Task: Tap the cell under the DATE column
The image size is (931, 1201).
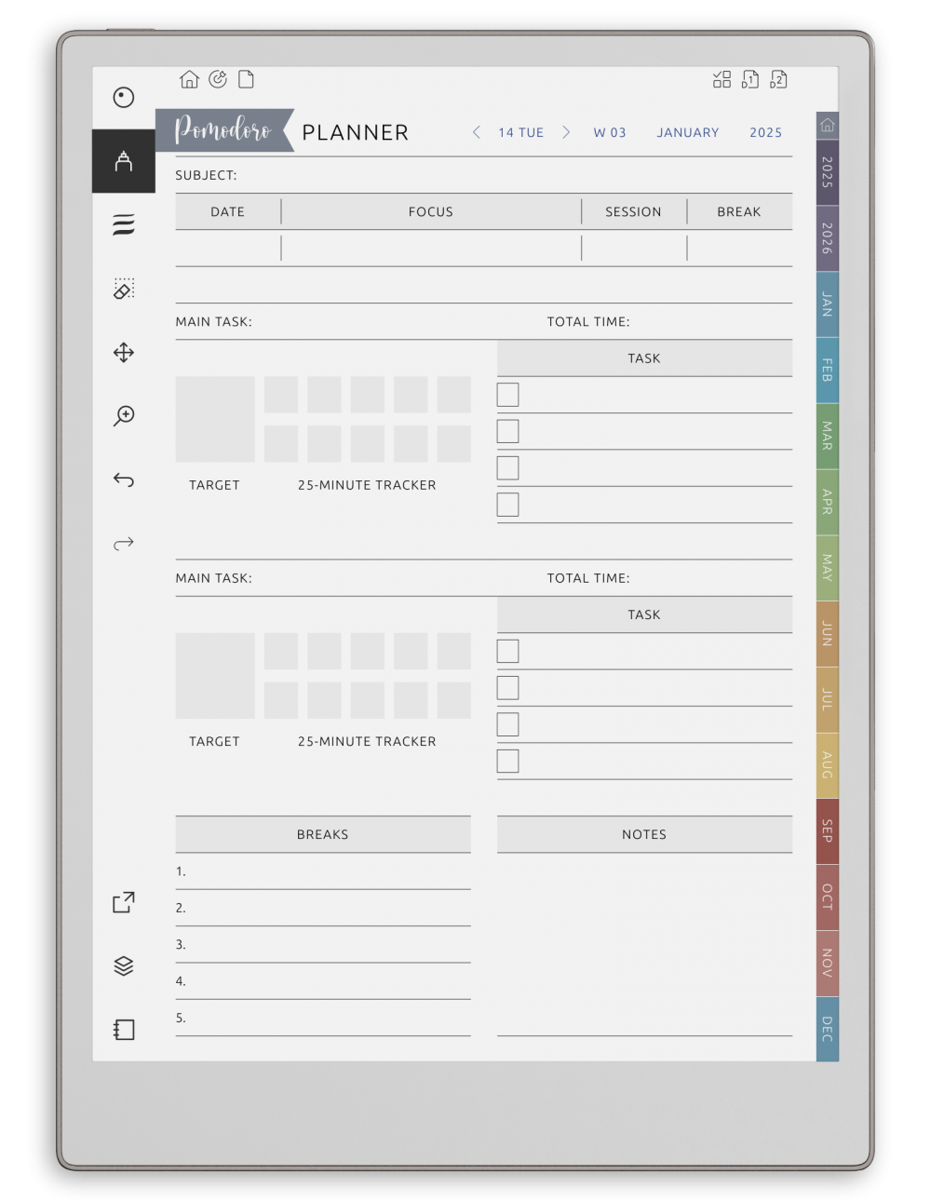Action: click(228, 249)
